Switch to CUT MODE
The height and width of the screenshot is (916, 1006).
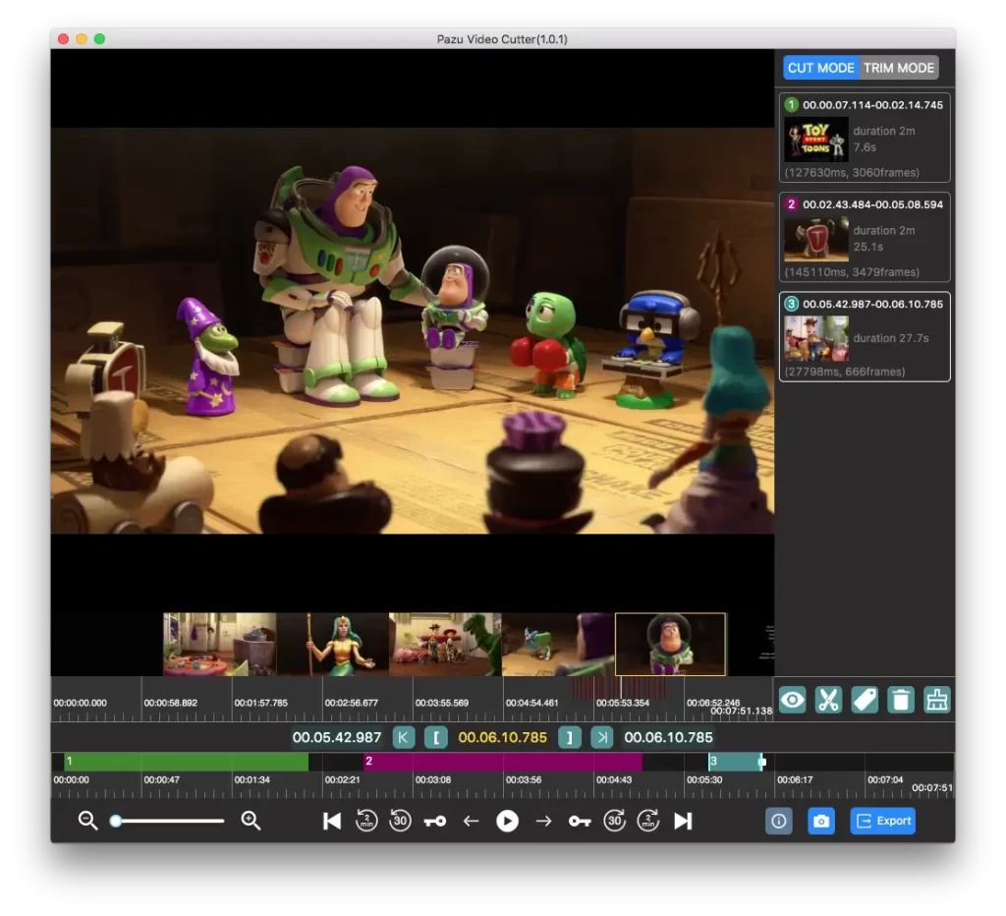(820, 68)
